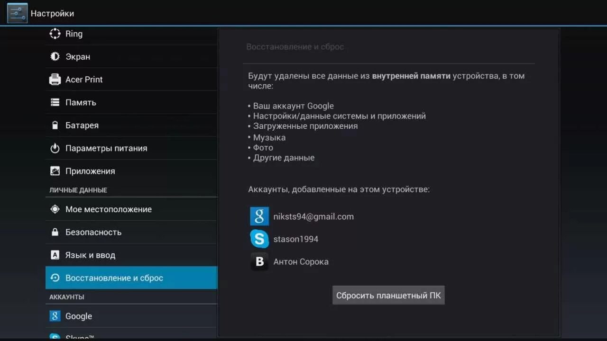Click the Безопасность lock icon
Screen dimensions: 607x341
(x=55, y=232)
